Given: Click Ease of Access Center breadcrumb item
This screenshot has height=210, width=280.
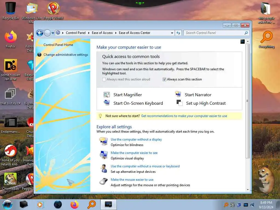Looking at the screenshot, I should 135,33.
